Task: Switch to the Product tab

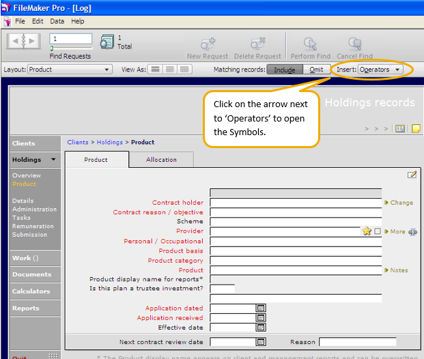Action: [96, 160]
